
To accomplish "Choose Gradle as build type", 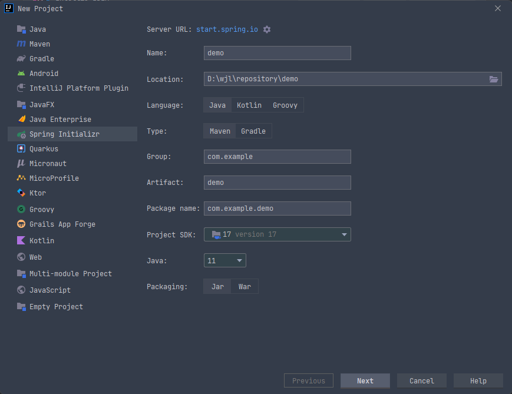I will (253, 131).
